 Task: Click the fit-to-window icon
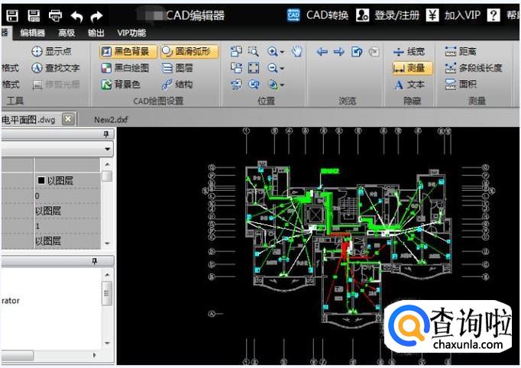(x=254, y=68)
